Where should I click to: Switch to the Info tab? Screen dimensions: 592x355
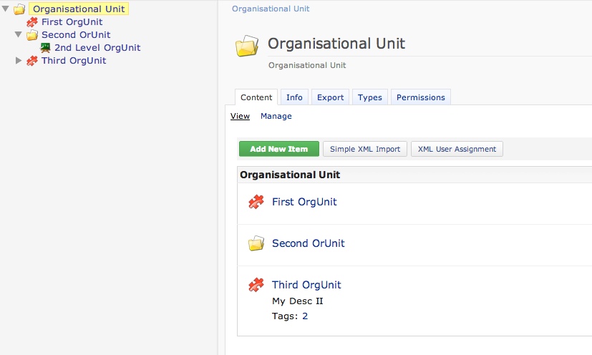294,97
